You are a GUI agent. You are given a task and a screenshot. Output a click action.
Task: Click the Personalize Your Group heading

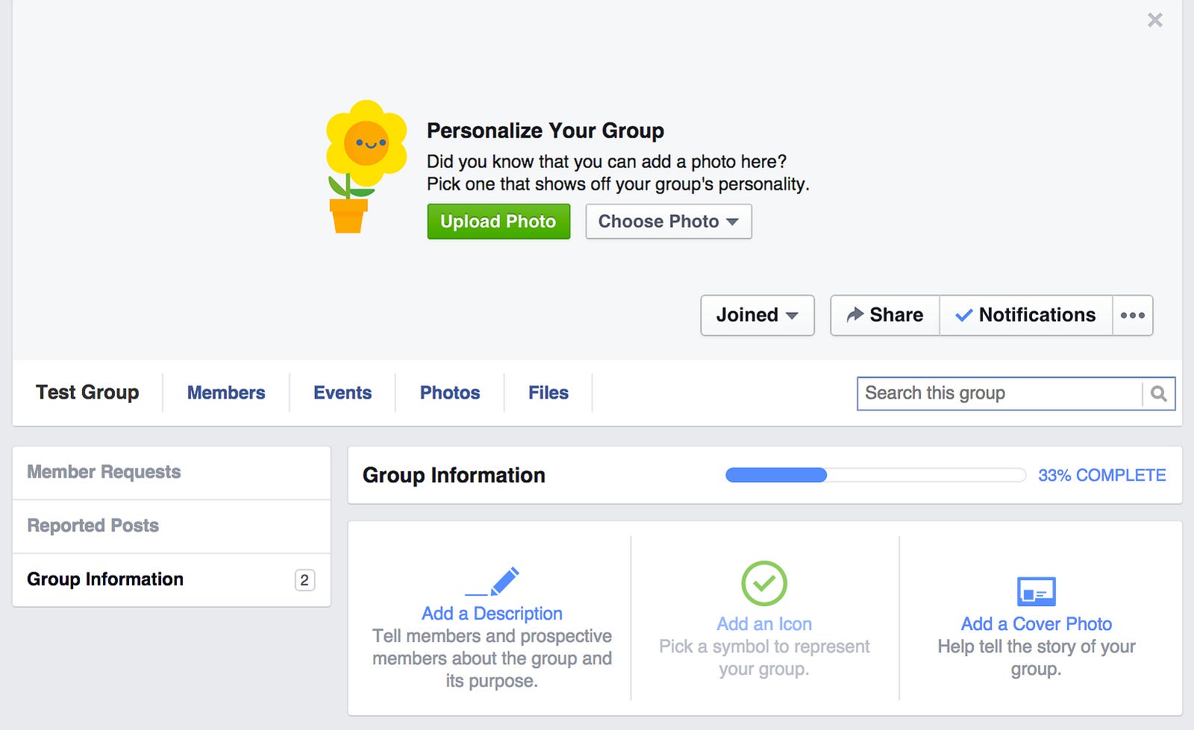(546, 131)
